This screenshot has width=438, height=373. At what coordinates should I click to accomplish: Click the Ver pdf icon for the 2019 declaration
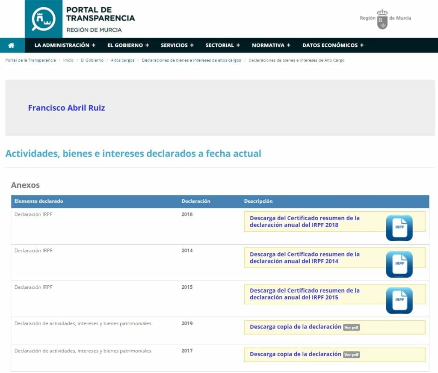(x=351, y=327)
